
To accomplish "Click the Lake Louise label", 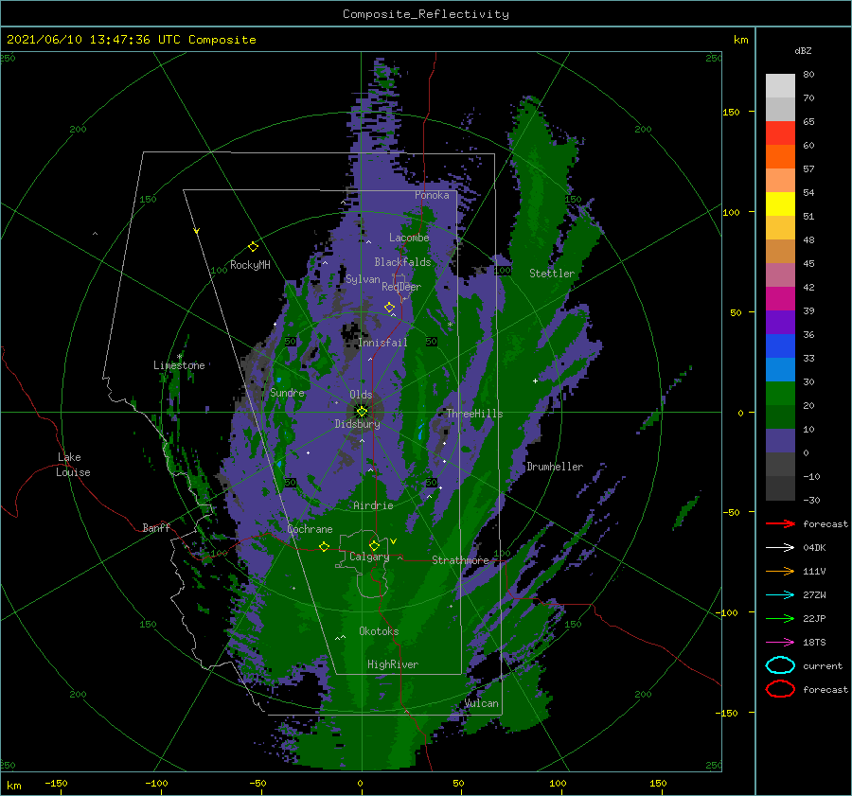I will pos(73,465).
